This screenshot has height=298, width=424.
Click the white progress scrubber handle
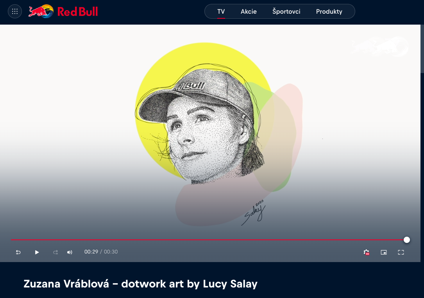tap(407, 240)
